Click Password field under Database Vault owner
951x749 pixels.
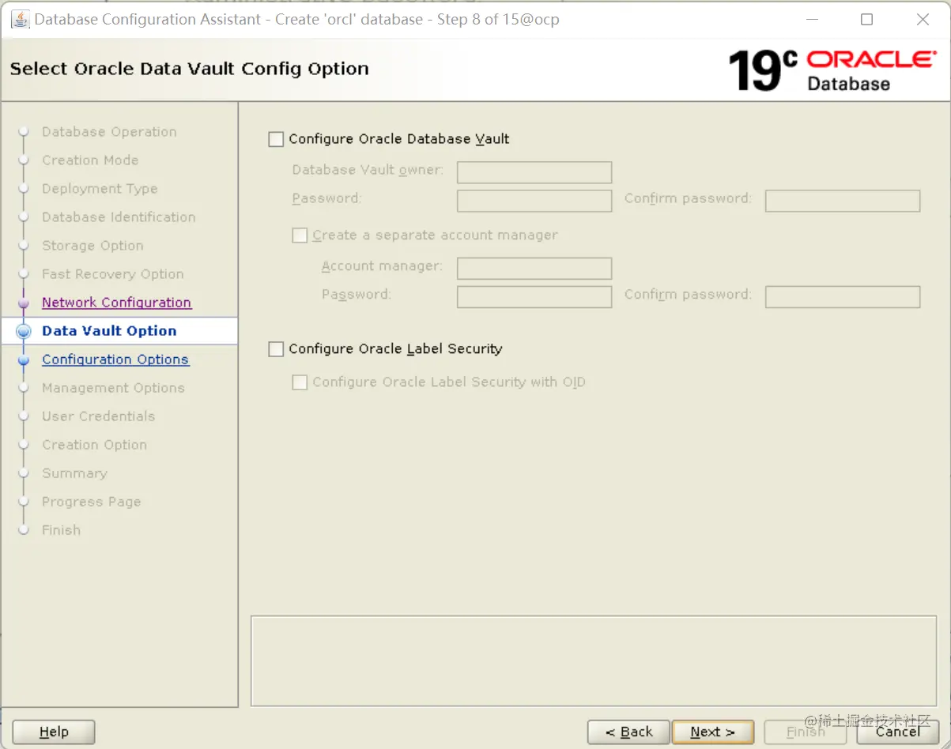point(534,201)
